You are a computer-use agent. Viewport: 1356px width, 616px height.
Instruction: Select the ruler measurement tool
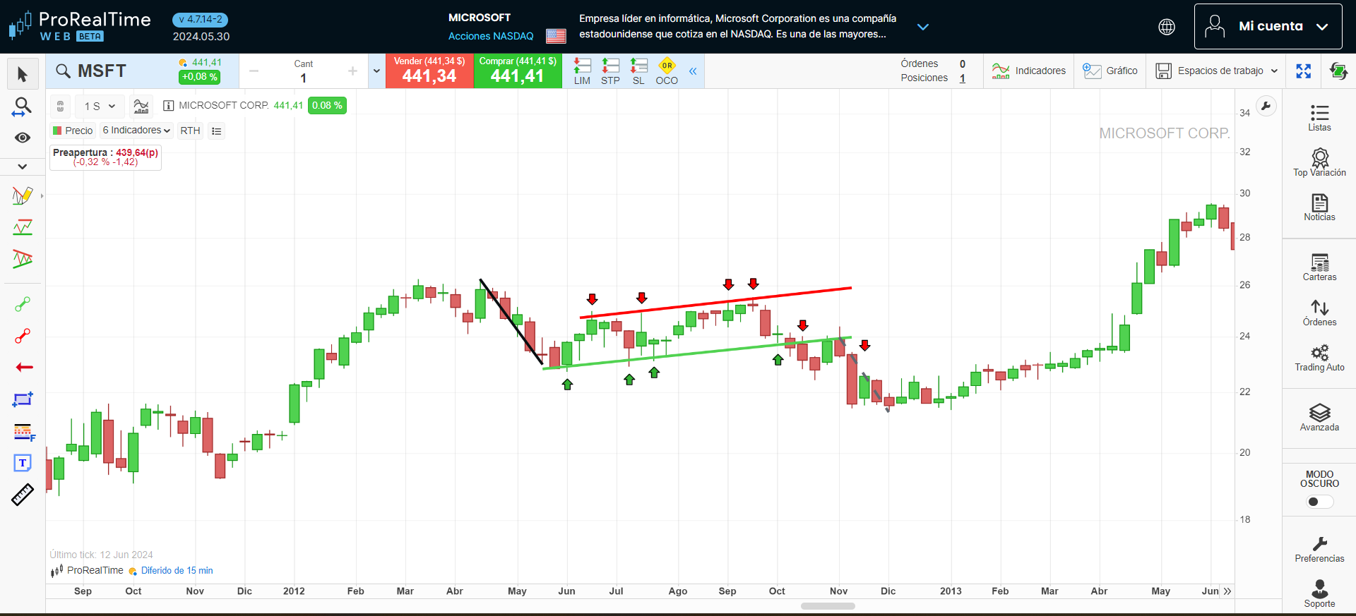[x=23, y=495]
